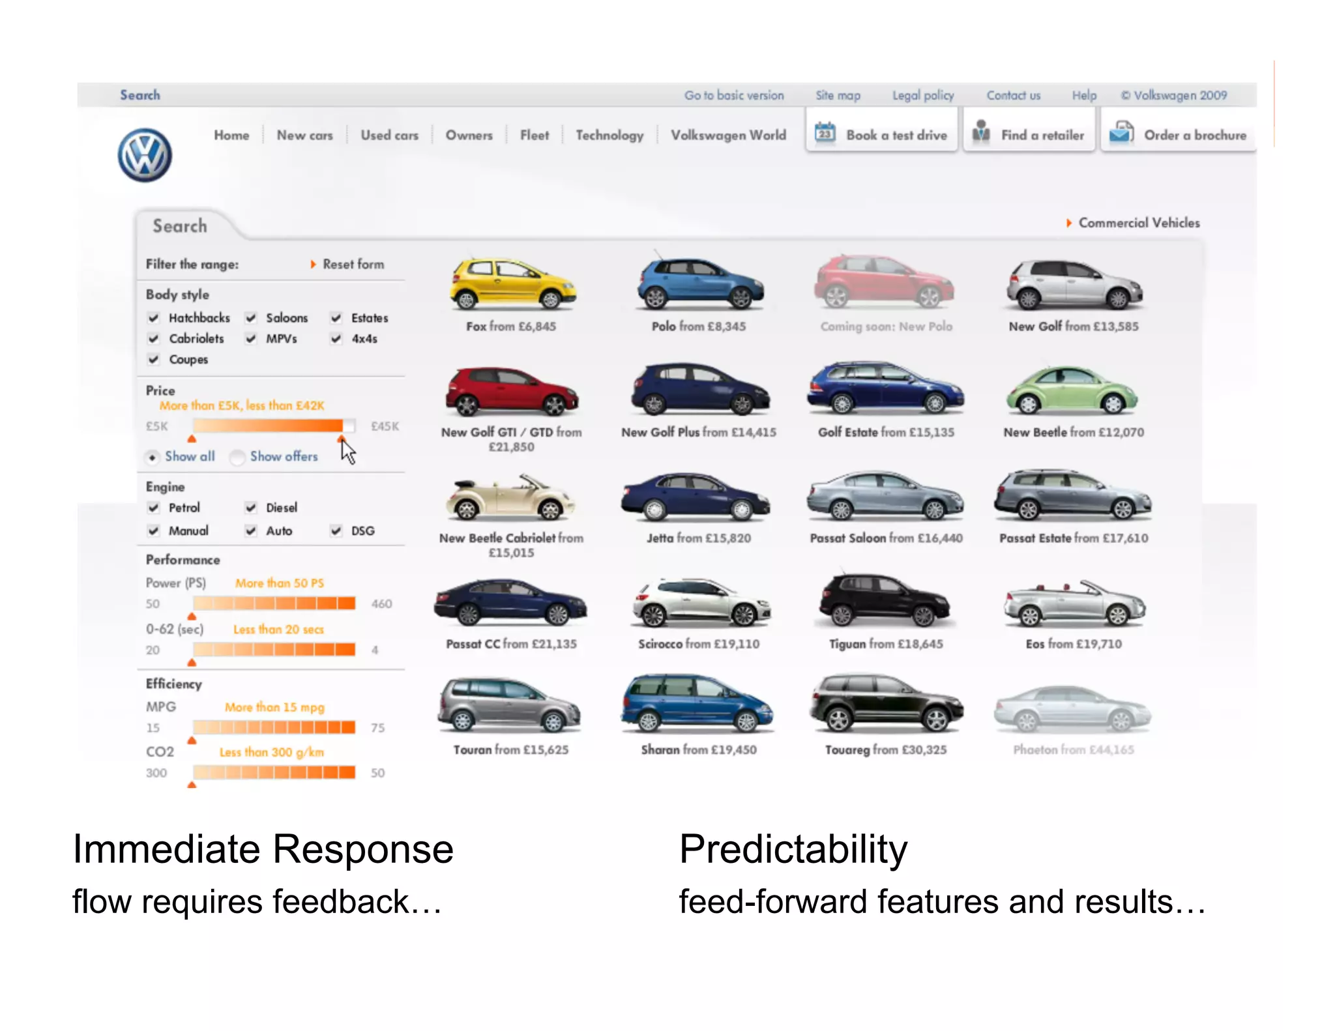Uncheck the DSG transmission option
This screenshot has height=1031, width=1335.
click(336, 531)
